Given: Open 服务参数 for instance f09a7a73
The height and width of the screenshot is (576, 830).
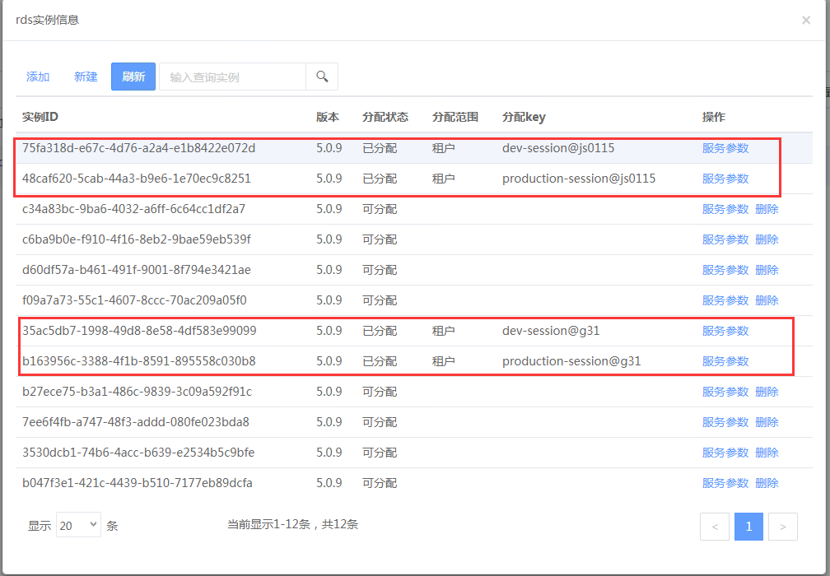Looking at the screenshot, I should (x=725, y=300).
